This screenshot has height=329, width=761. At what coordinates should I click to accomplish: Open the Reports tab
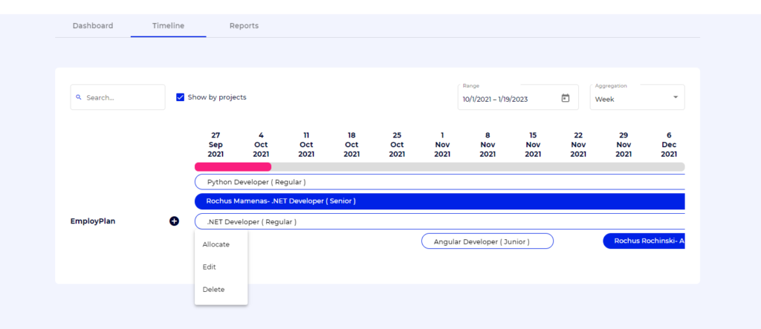click(244, 26)
